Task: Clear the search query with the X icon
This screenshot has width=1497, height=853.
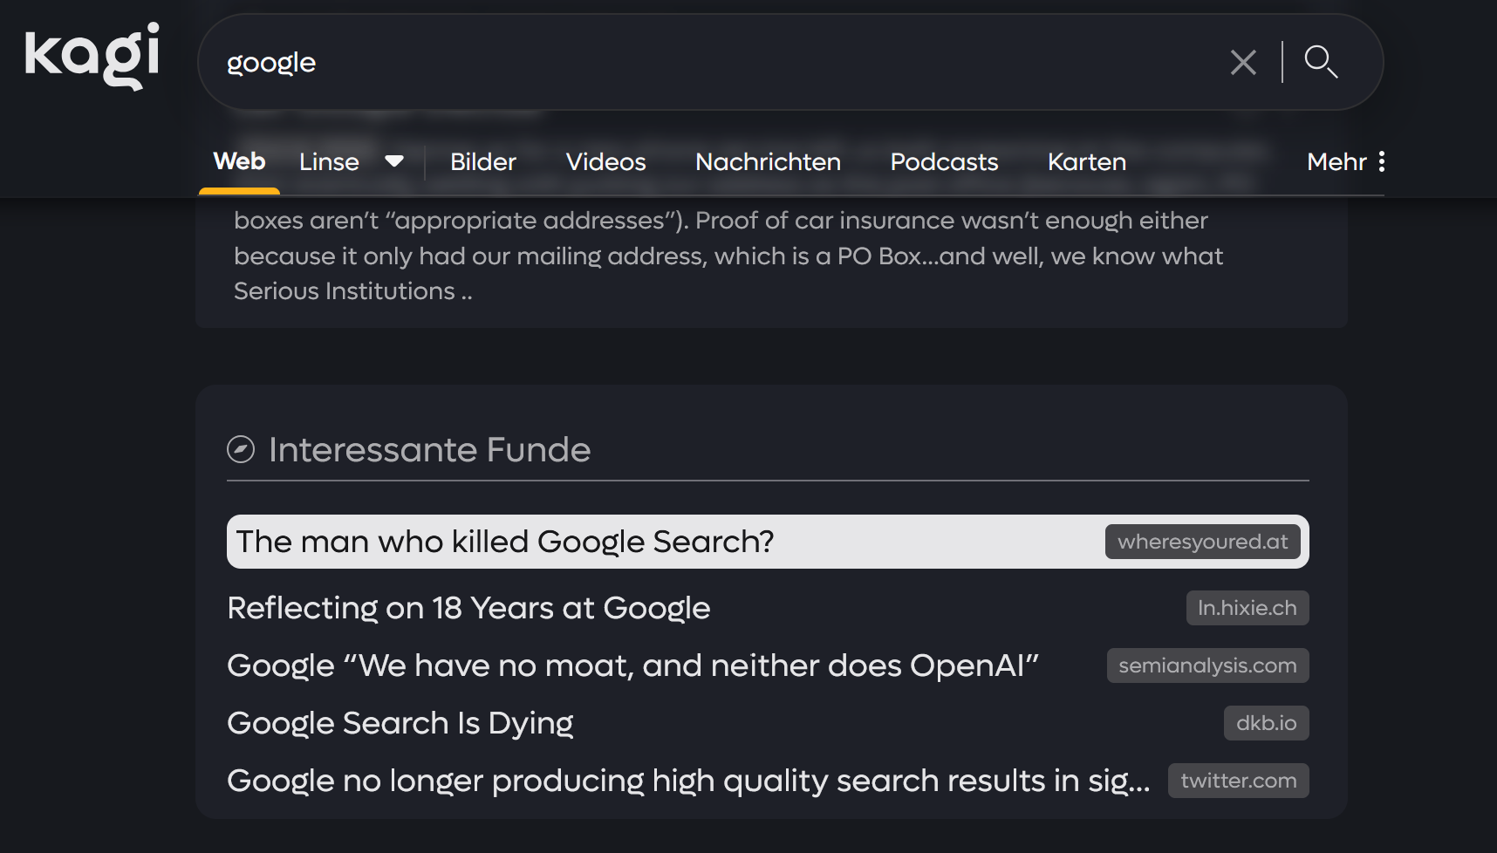Action: 1243,62
